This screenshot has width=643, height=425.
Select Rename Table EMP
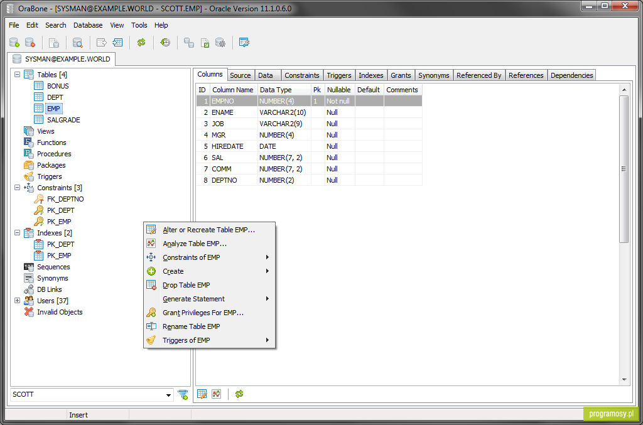pyautogui.click(x=209, y=326)
